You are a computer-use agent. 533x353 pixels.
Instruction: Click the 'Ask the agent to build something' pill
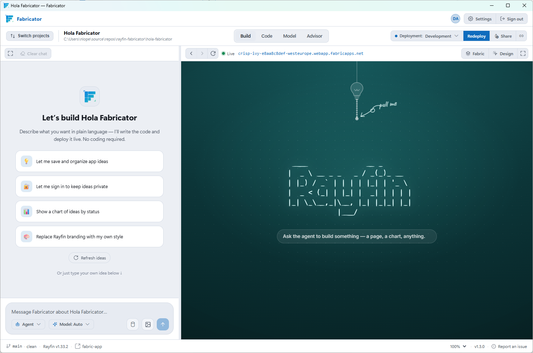357,237
